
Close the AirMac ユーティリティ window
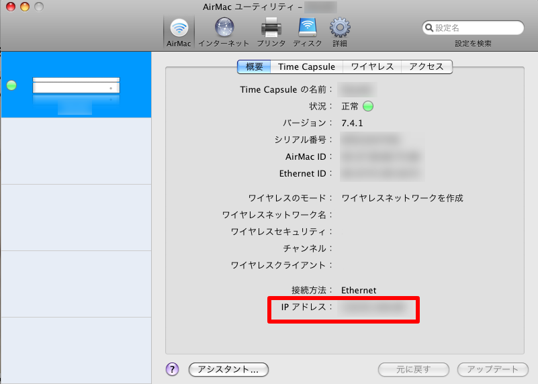pos(11,7)
